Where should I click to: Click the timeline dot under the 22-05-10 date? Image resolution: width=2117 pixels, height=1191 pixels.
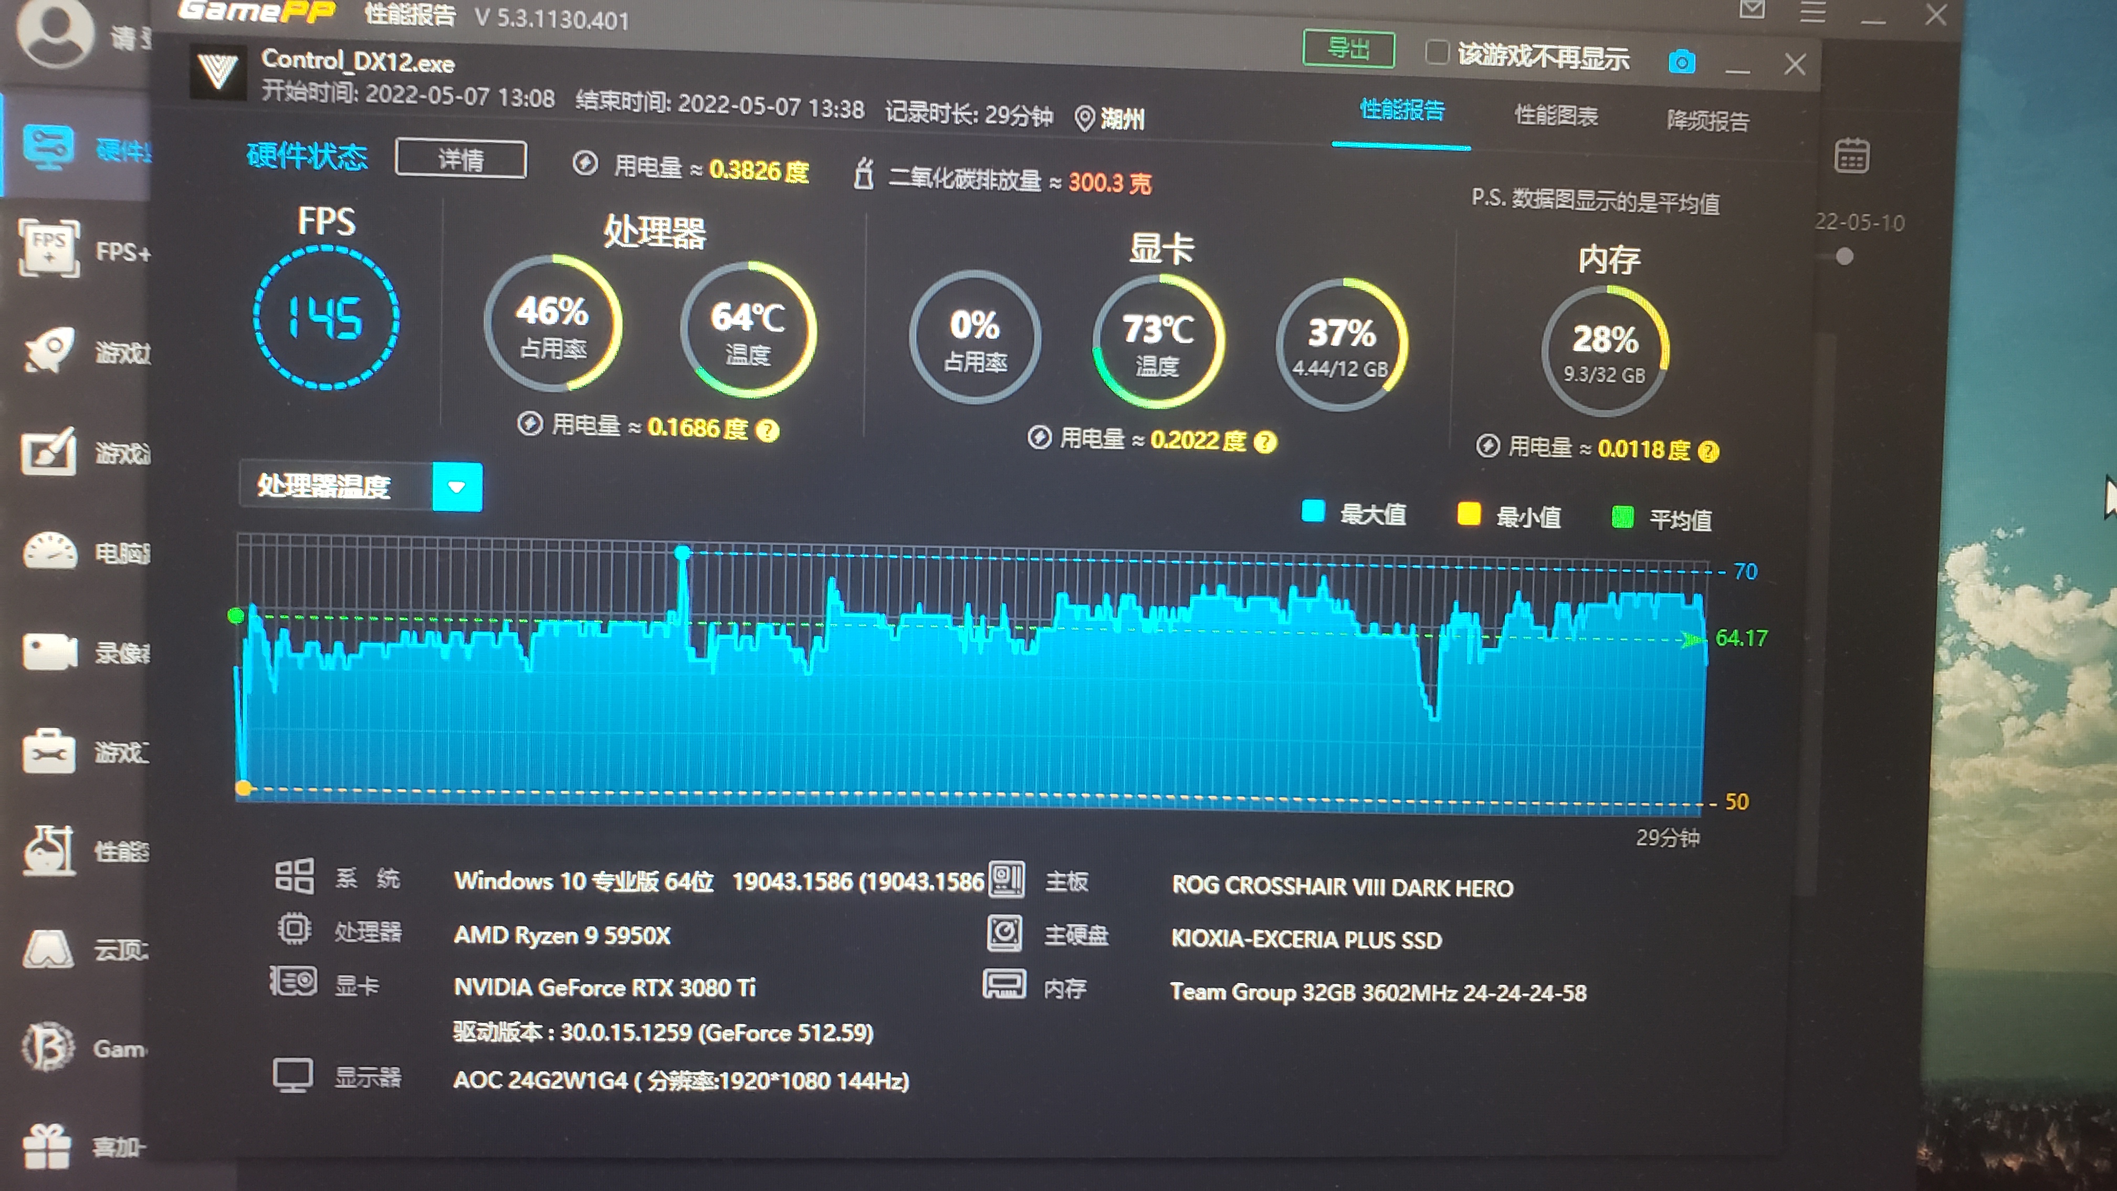coord(1844,257)
